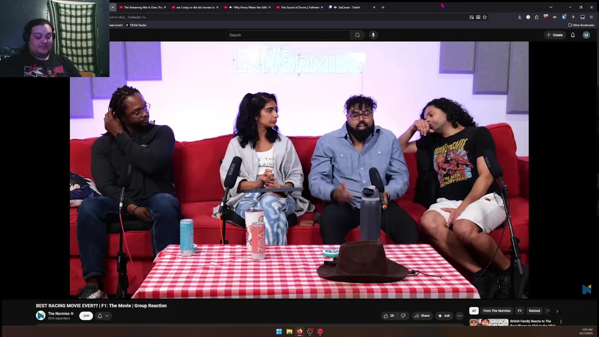Open TikTok Studio bookmark
Image resolution: width=599 pixels, height=337 pixels.
[x=136, y=25]
